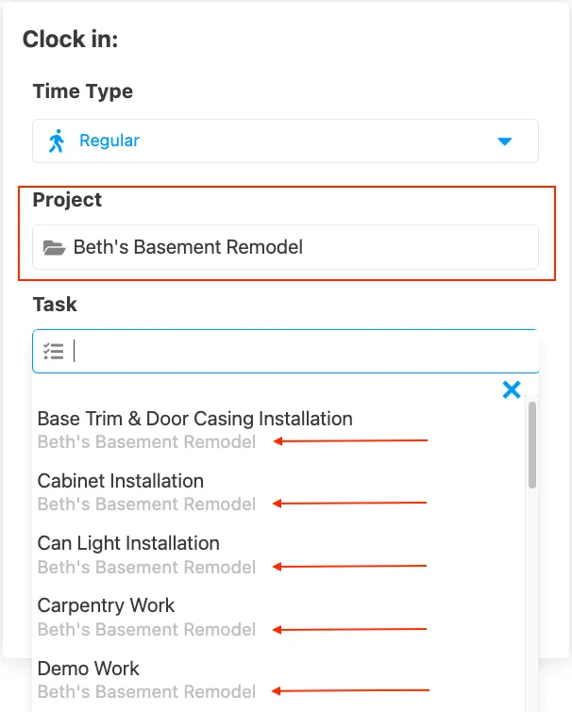Screen dimensions: 572x712
Task: Click the task list scrollbar thumb
Action: pos(532,443)
